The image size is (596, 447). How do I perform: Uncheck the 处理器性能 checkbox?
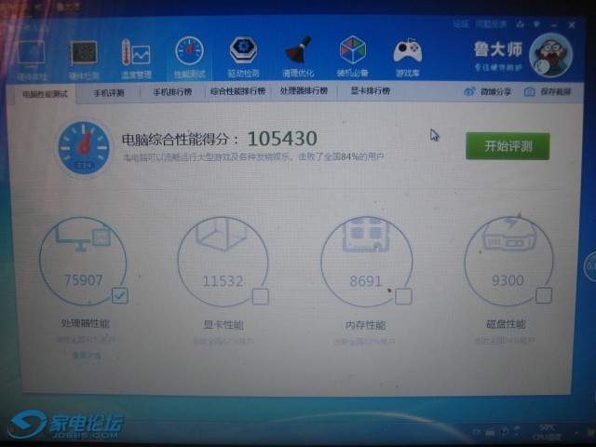coord(119,295)
